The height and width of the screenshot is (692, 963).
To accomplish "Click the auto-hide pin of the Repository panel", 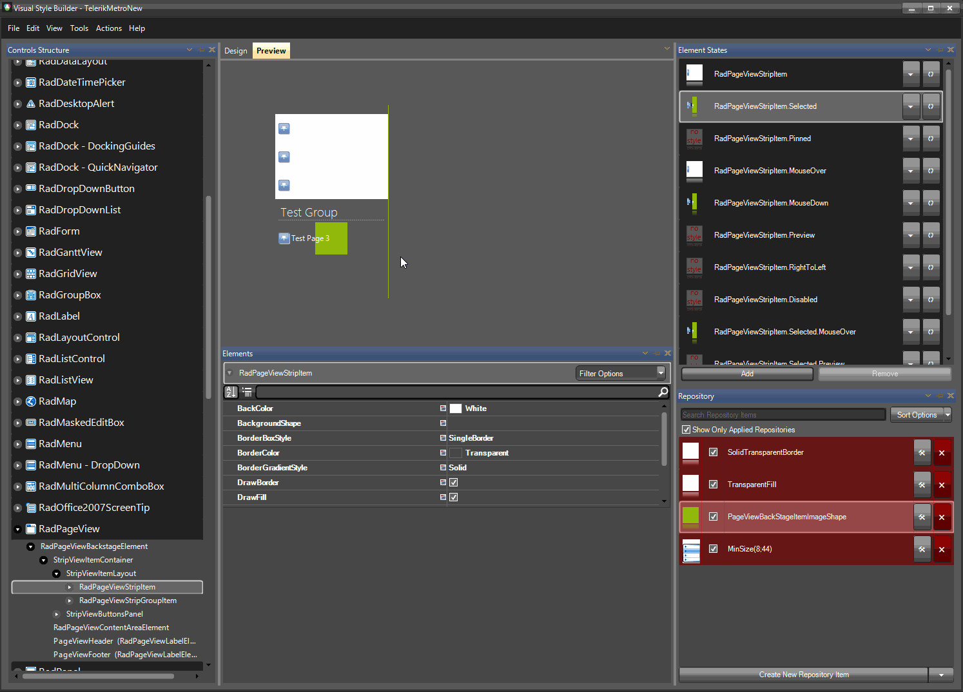I will (940, 396).
